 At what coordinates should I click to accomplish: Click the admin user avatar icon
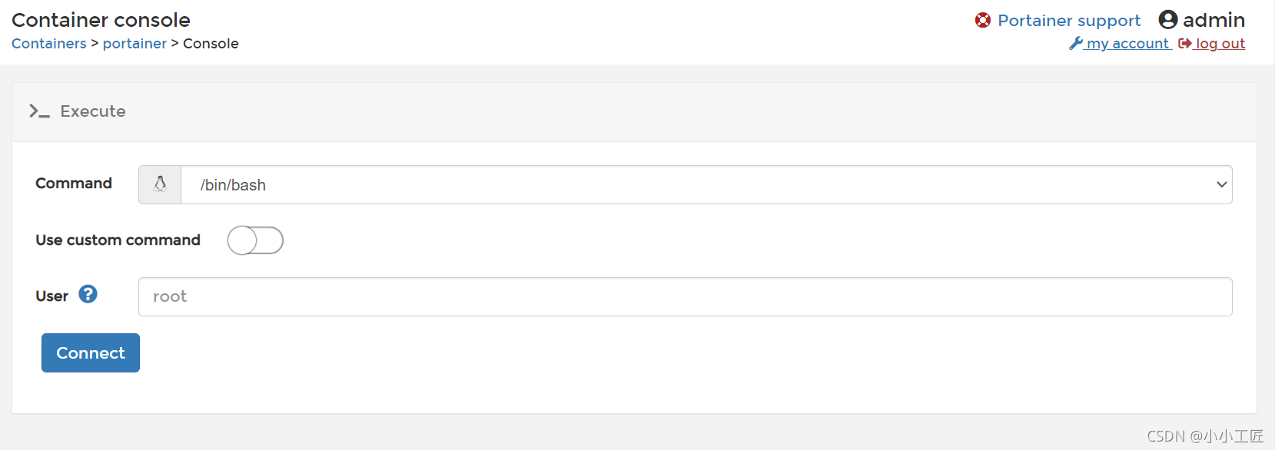click(x=1167, y=19)
